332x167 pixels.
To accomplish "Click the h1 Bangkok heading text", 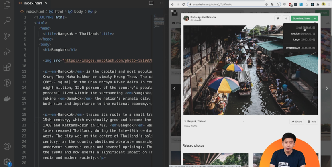I will point(59,50).
